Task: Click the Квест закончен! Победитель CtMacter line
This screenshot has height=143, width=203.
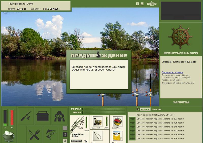Action: click(155, 115)
